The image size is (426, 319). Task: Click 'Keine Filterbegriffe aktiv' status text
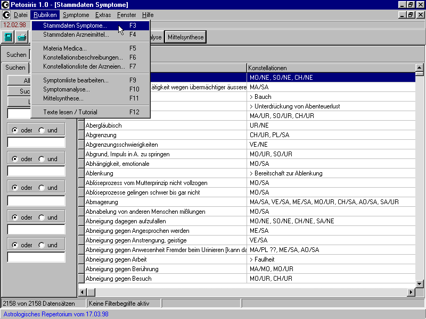[x=119, y=304]
